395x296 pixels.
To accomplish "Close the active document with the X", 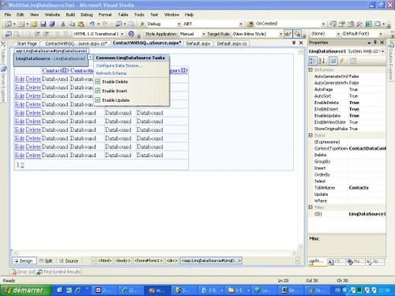I will (x=301, y=43).
